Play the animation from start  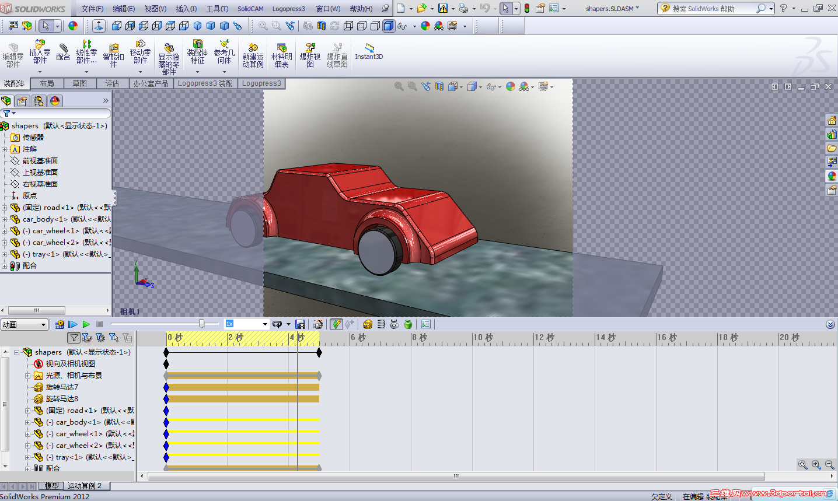(73, 324)
